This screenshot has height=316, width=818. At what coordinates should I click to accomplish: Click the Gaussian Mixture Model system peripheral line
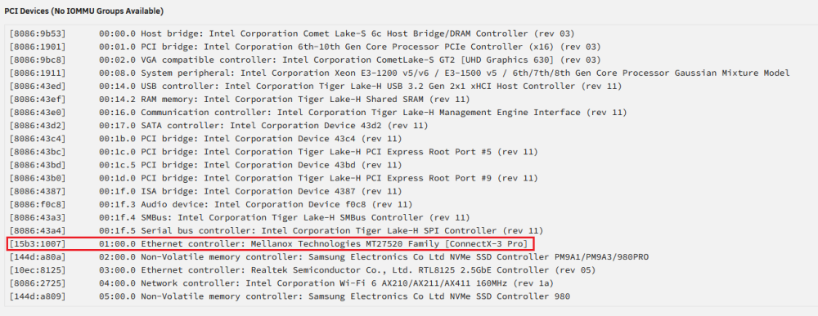tap(399, 73)
